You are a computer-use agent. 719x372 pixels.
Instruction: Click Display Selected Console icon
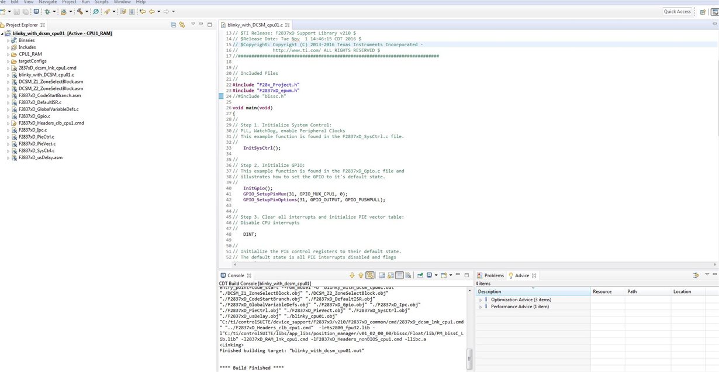[x=429, y=275]
